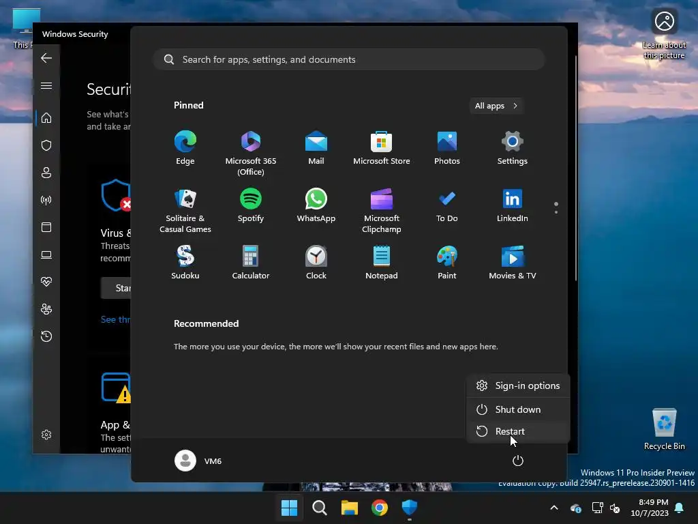The height and width of the screenshot is (524, 698).
Task: Open the clock and date flyout
Action: pyautogui.click(x=650, y=508)
